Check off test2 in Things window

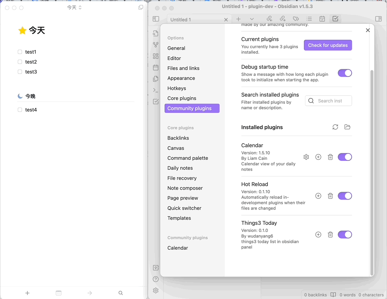point(20,62)
